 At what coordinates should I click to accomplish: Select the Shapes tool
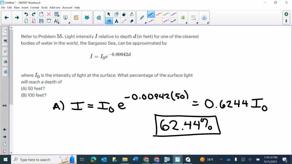click(x=116, y=14)
